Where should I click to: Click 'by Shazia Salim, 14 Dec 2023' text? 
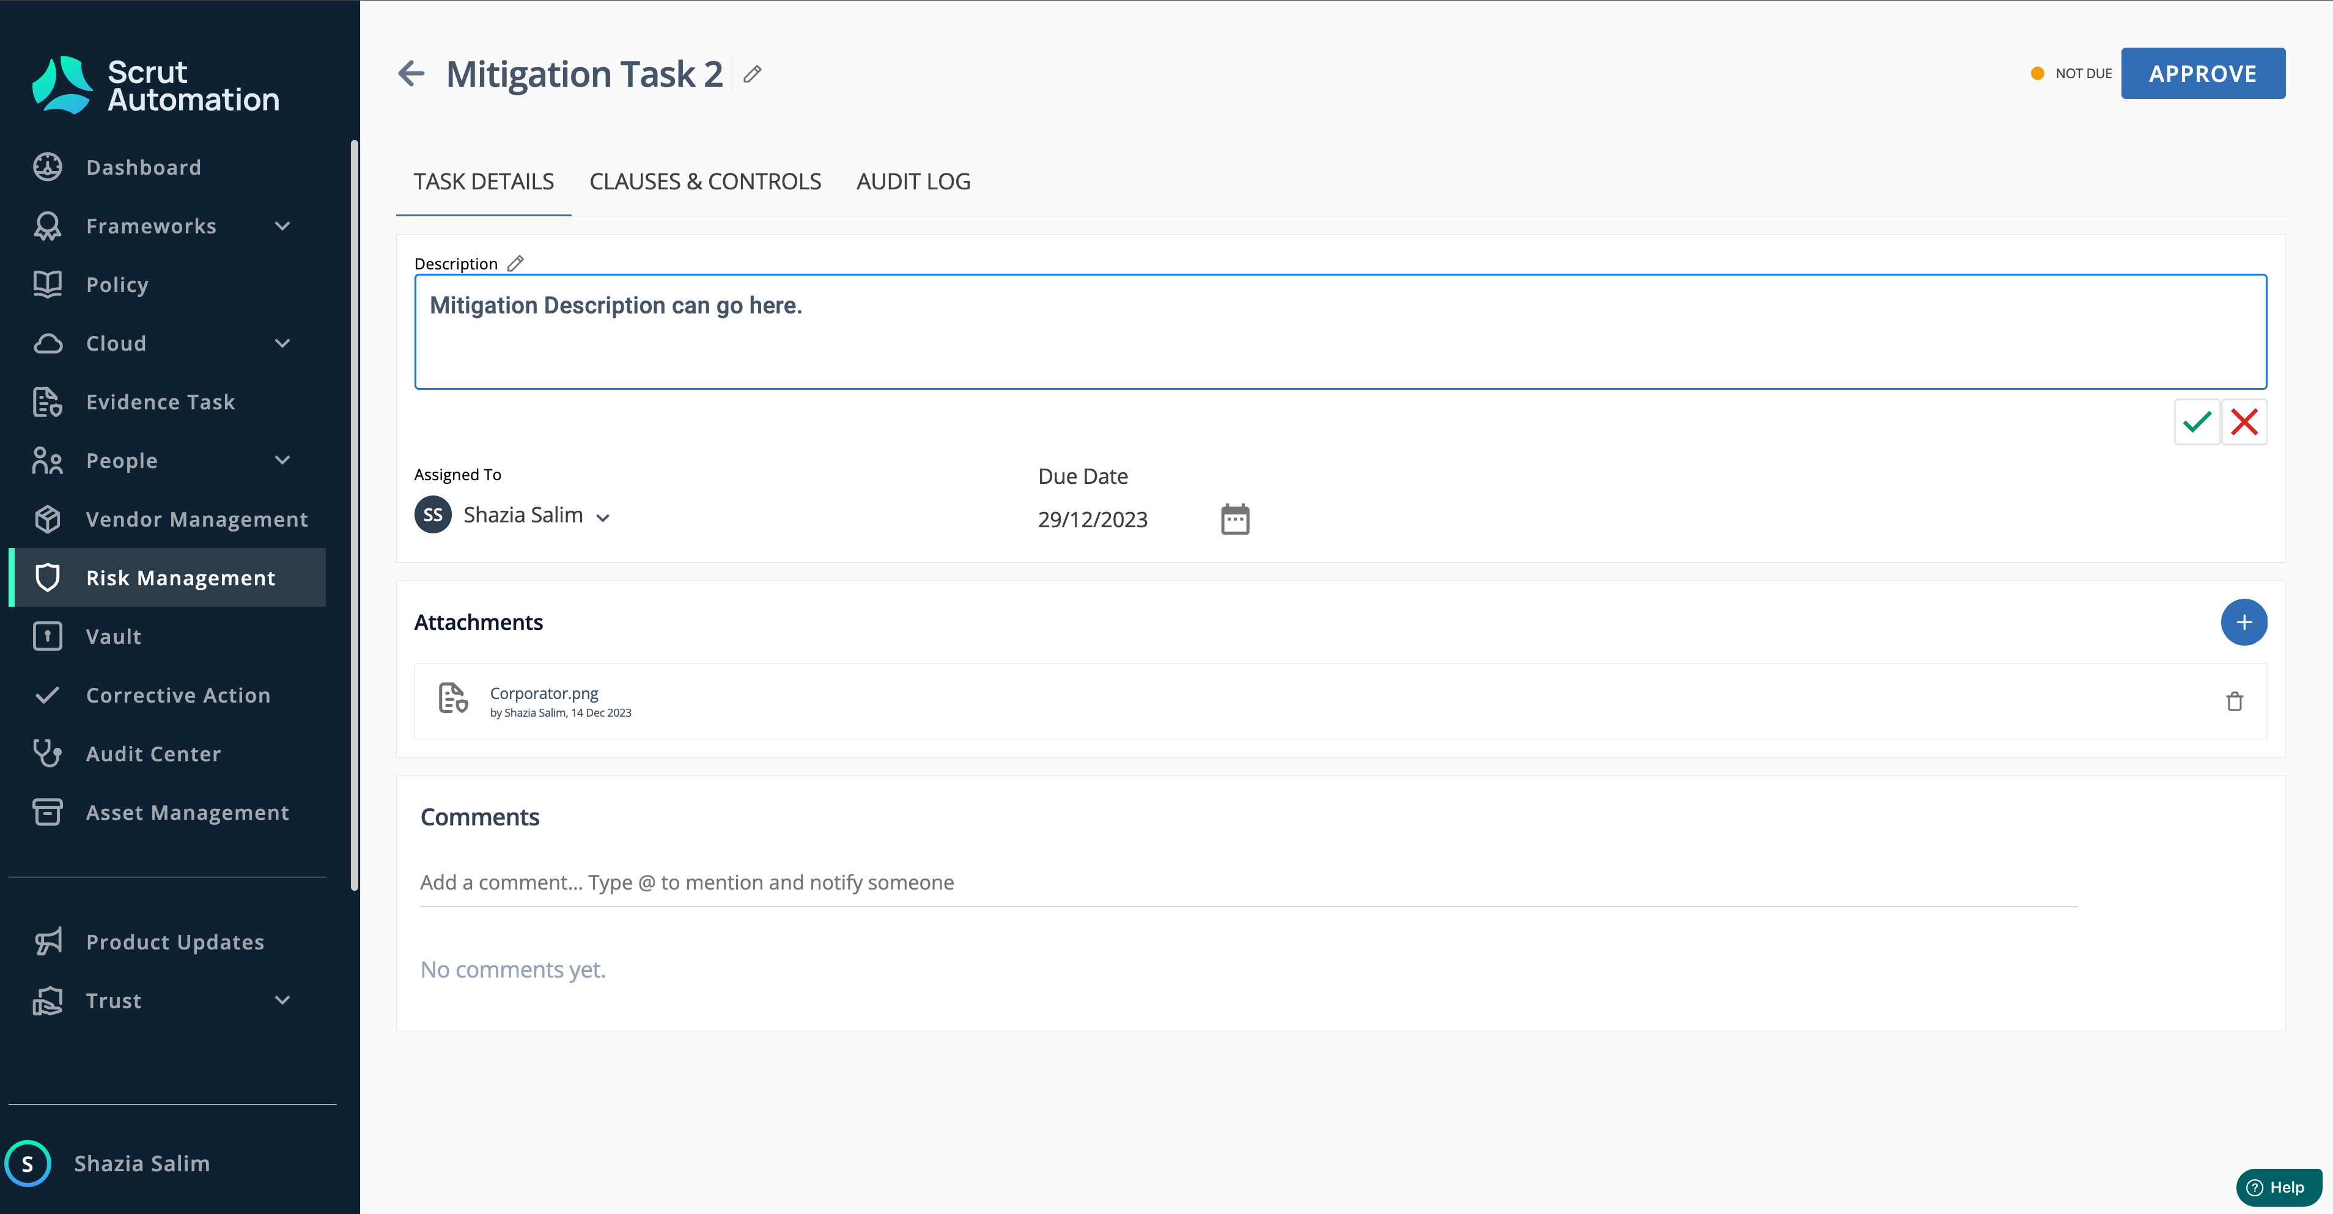pyautogui.click(x=561, y=712)
